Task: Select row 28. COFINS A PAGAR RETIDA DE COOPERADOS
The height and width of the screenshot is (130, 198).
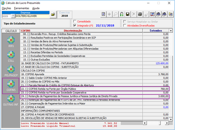Action: point(82,114)
